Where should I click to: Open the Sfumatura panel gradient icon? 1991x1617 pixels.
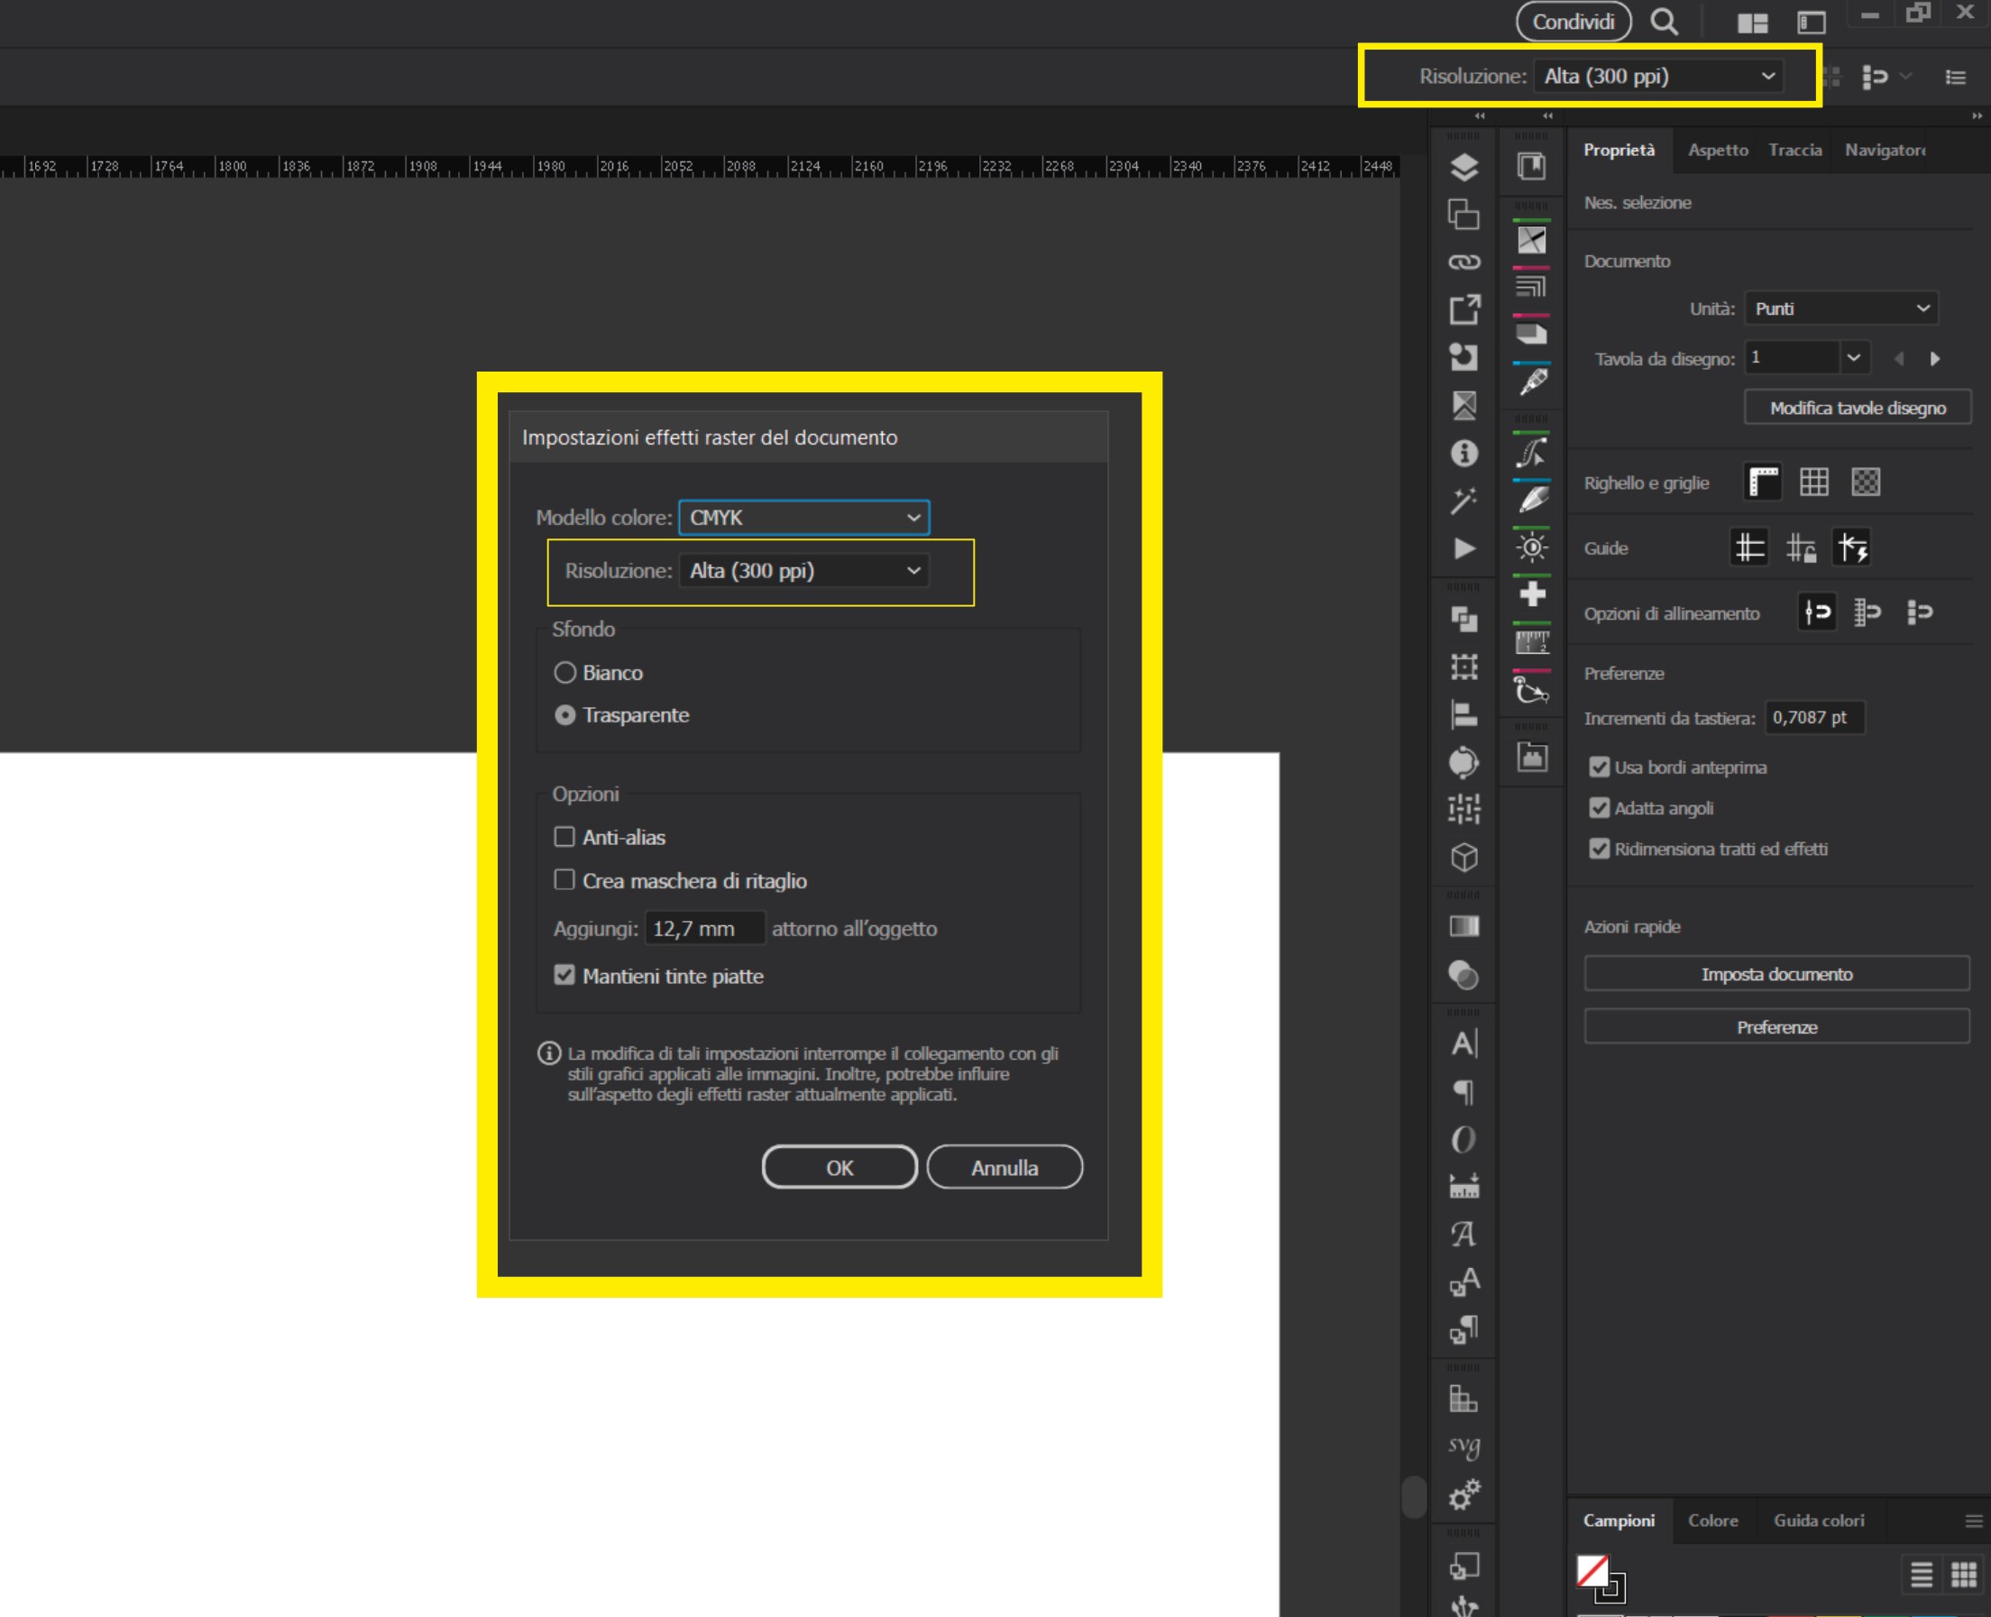(1463, 925)
